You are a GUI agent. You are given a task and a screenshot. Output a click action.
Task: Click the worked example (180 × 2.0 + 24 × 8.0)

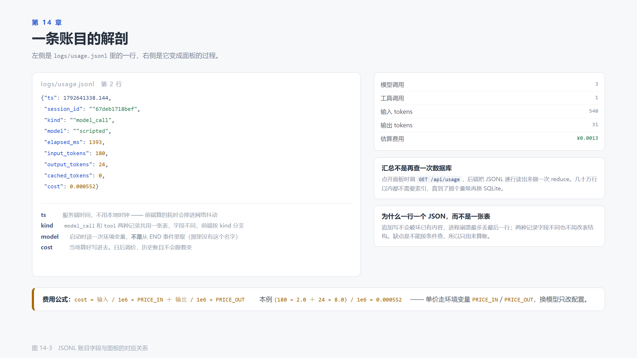pos(311,300)
